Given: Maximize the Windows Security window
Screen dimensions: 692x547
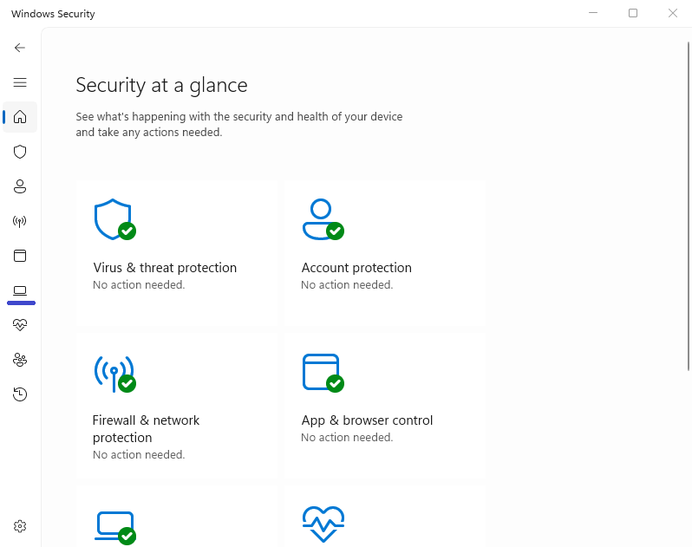Looking at the screenshot, I should [x=633, y=13].
